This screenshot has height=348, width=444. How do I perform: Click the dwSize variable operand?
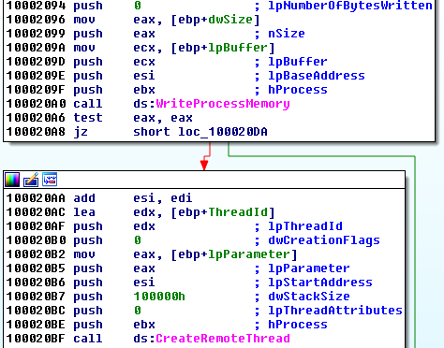coord(230,20)
